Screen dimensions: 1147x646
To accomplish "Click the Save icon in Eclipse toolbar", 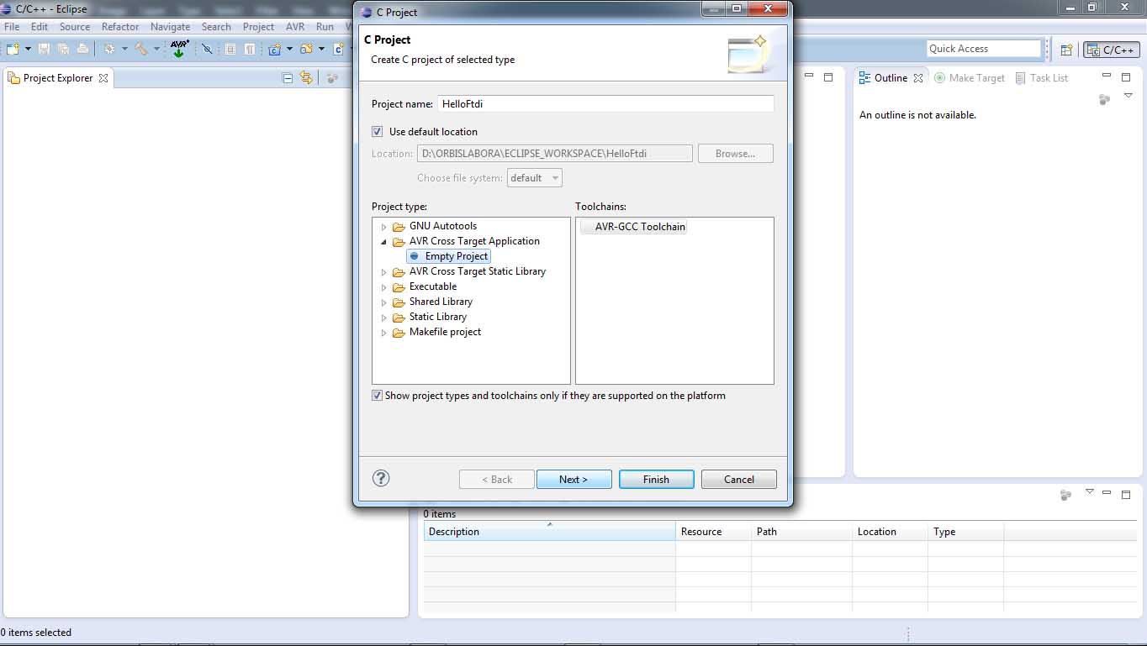I will pyautogui.click(x=44, y=49).
